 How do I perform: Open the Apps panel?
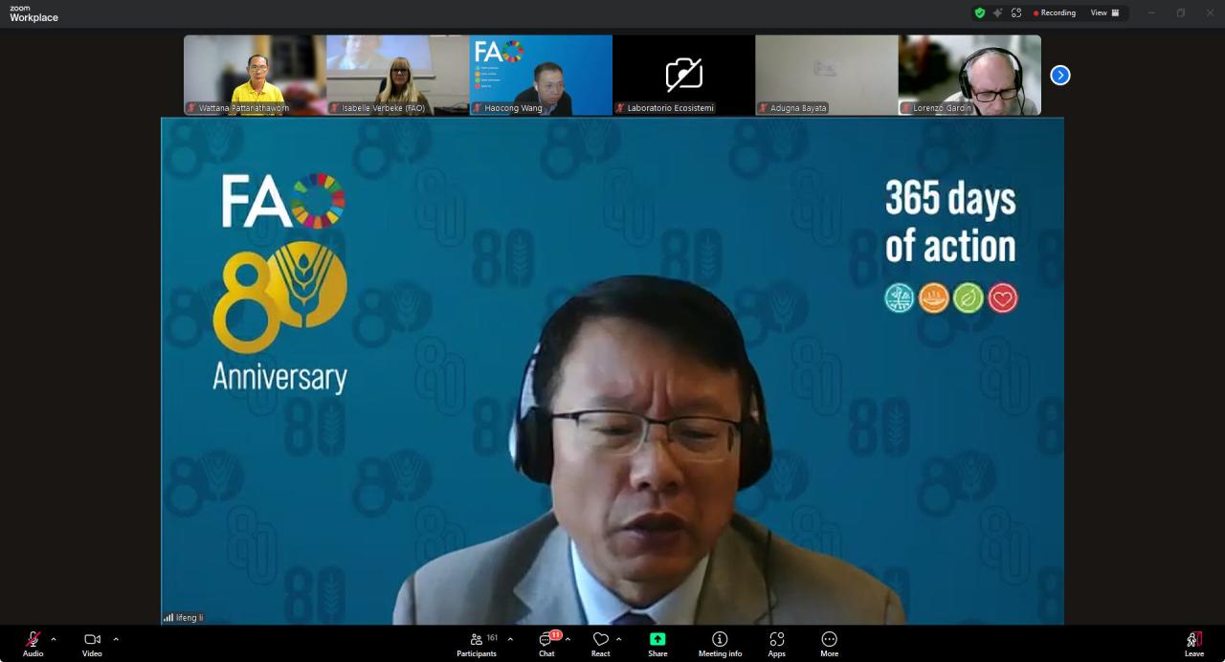pyautogui.click(x=776, y=643)
